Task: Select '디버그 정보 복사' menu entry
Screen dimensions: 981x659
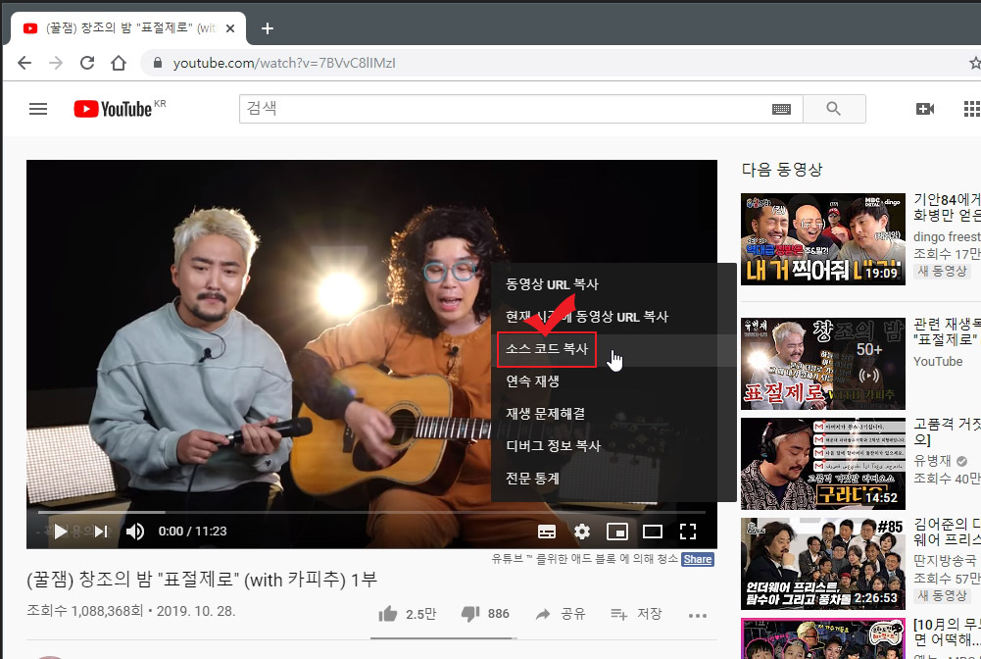Action: click(x=613, y=446)
